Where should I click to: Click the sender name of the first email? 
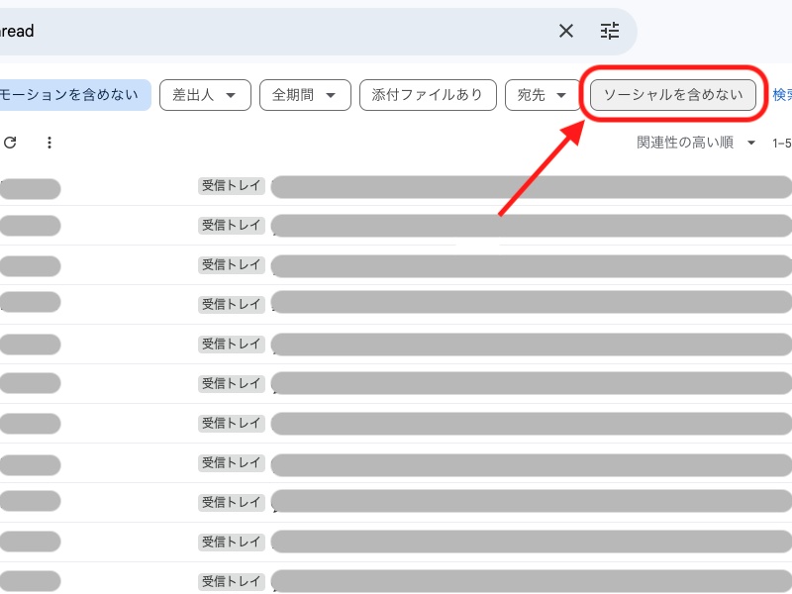coord(31,187)
